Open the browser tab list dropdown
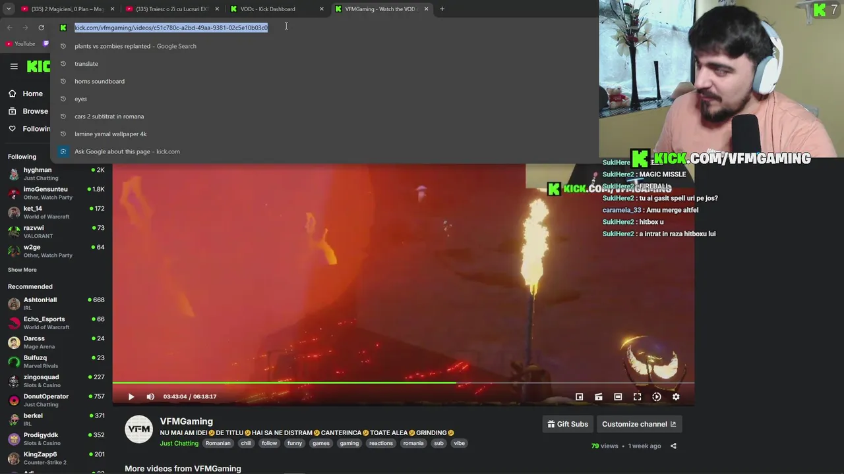 click(x=9, y=9)
